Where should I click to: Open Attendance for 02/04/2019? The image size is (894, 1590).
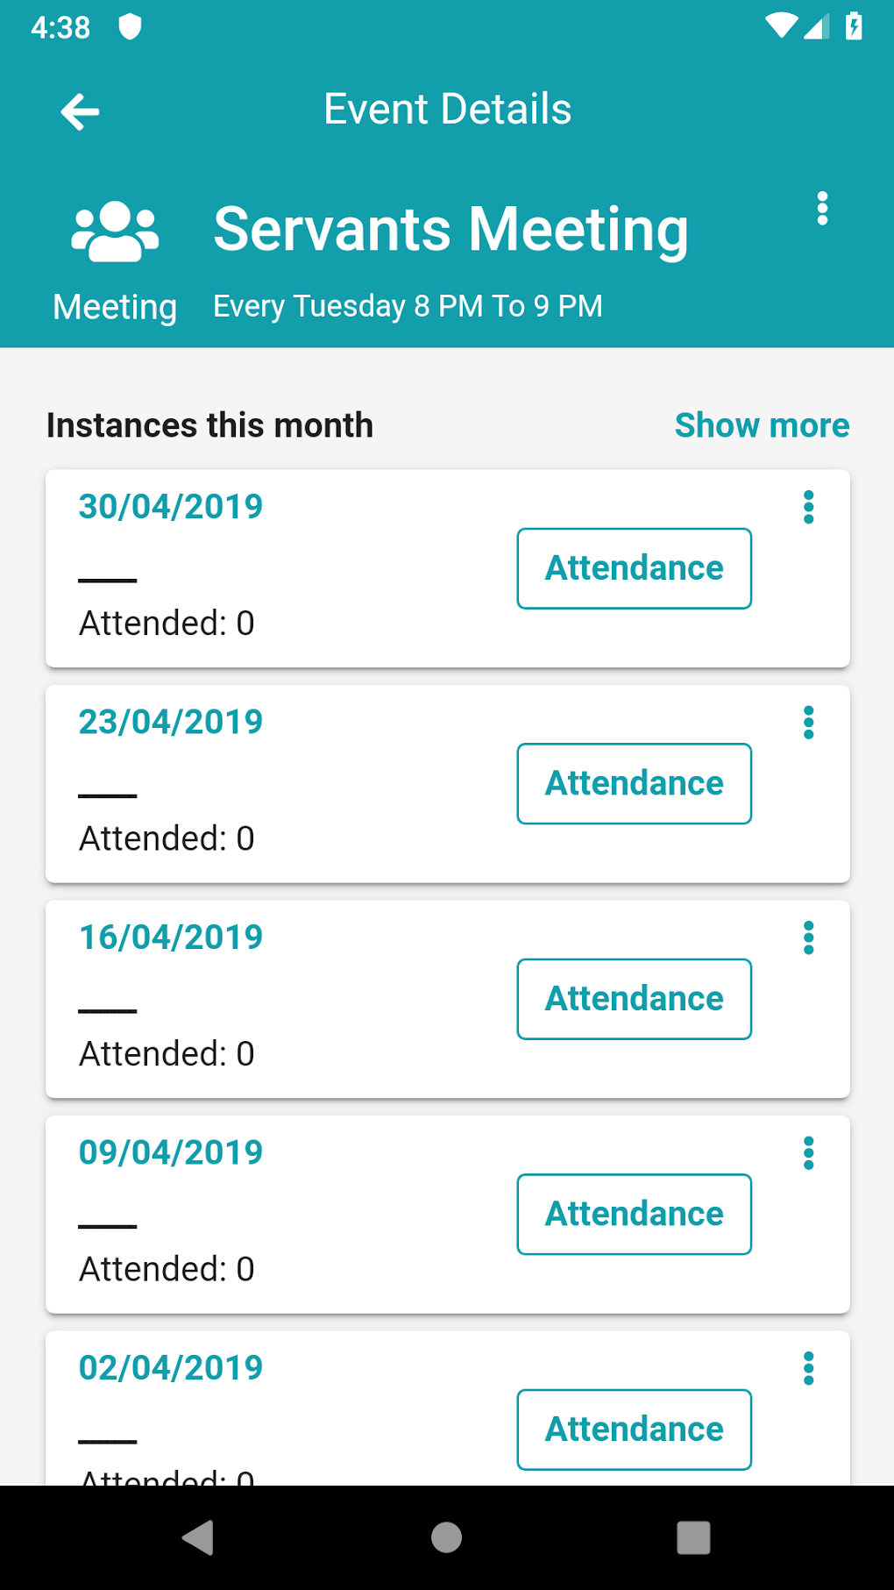click(634, 1430)
